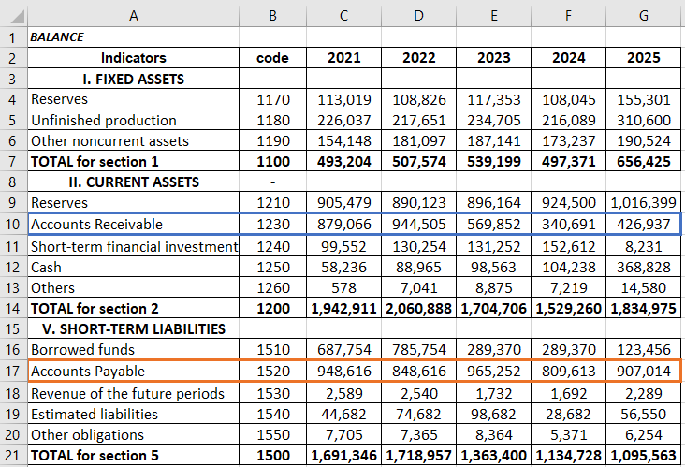Screen dimensions: 685x467
Task: Click the code column header cell
Action: pos(272,58)
